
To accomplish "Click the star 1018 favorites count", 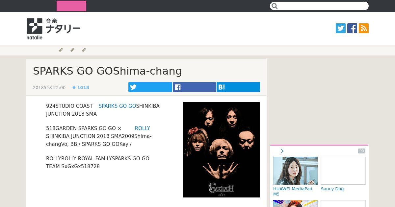I will click(81, 87).
